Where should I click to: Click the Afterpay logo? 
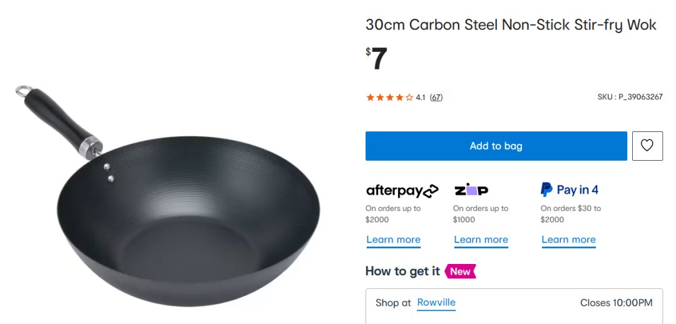(x=402, y=190)
